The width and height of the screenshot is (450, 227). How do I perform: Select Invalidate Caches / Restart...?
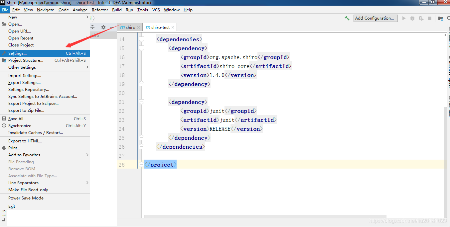click(45, 132)
